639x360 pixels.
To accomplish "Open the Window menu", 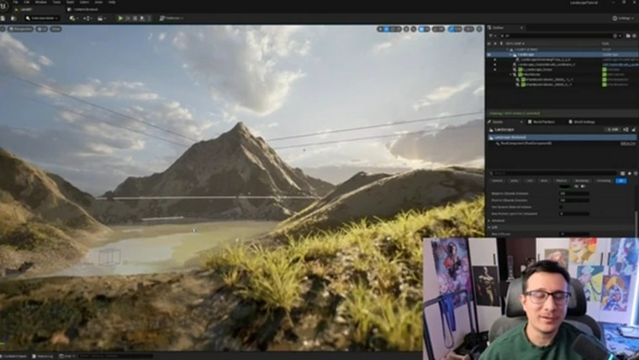I will (x=40, y=3).
